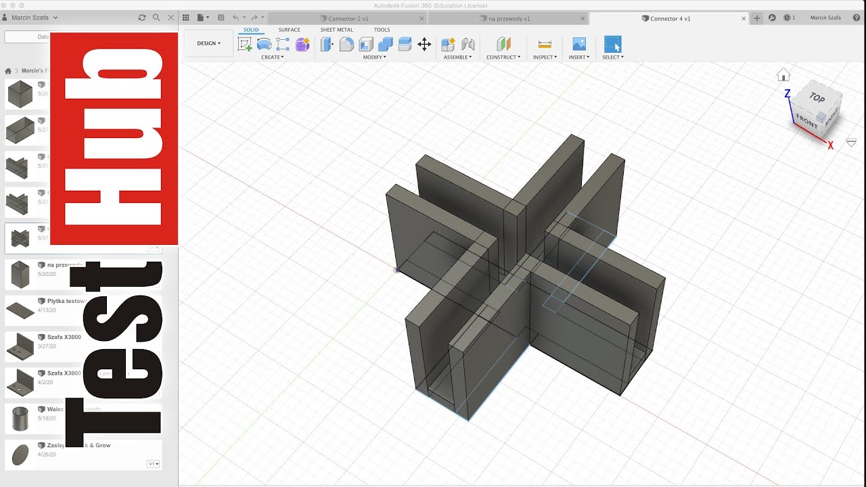Click the Joint tool icon

pyautogui.click(x=468, y=45)
